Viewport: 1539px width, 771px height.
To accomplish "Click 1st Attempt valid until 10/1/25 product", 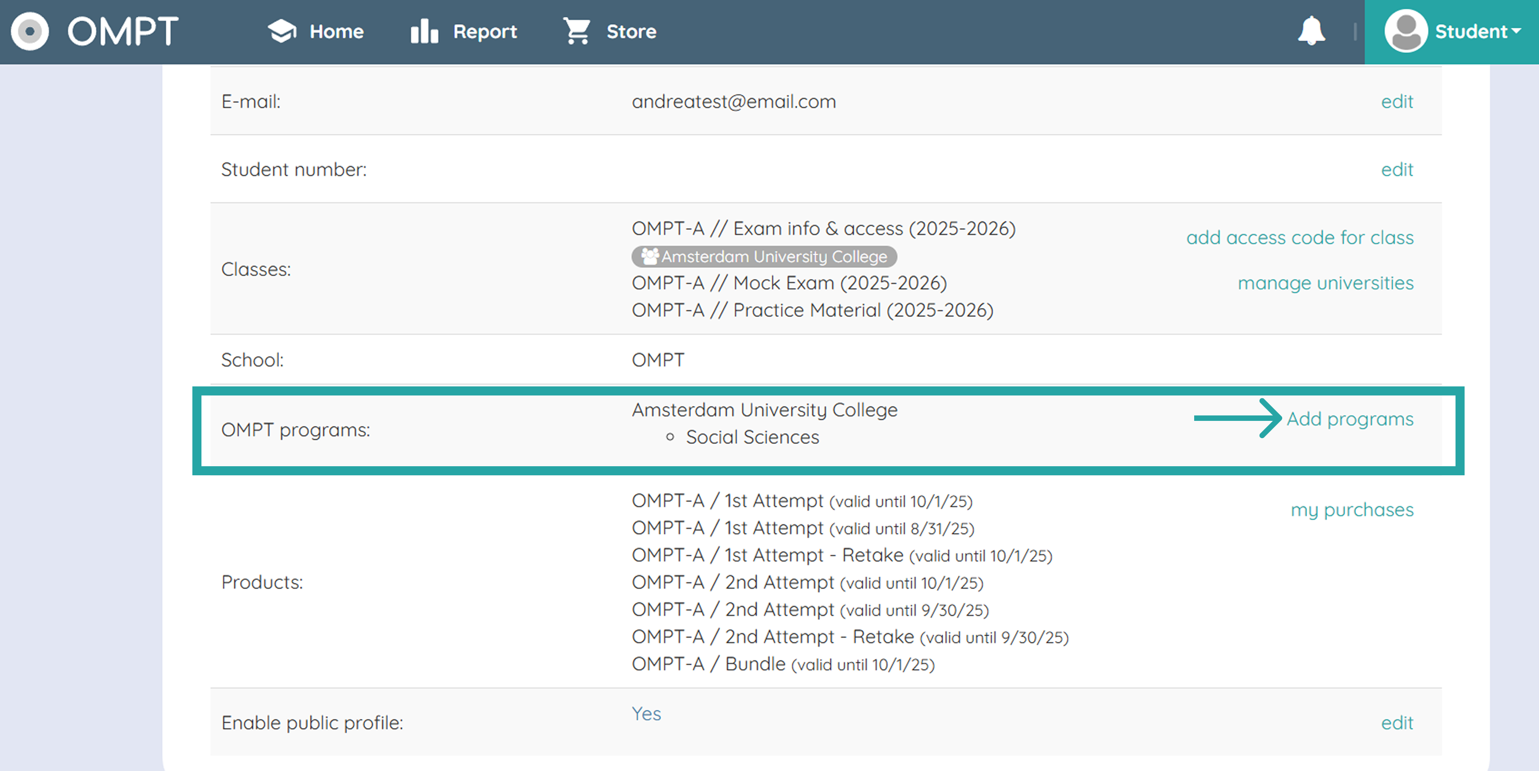I will [802, 501].
